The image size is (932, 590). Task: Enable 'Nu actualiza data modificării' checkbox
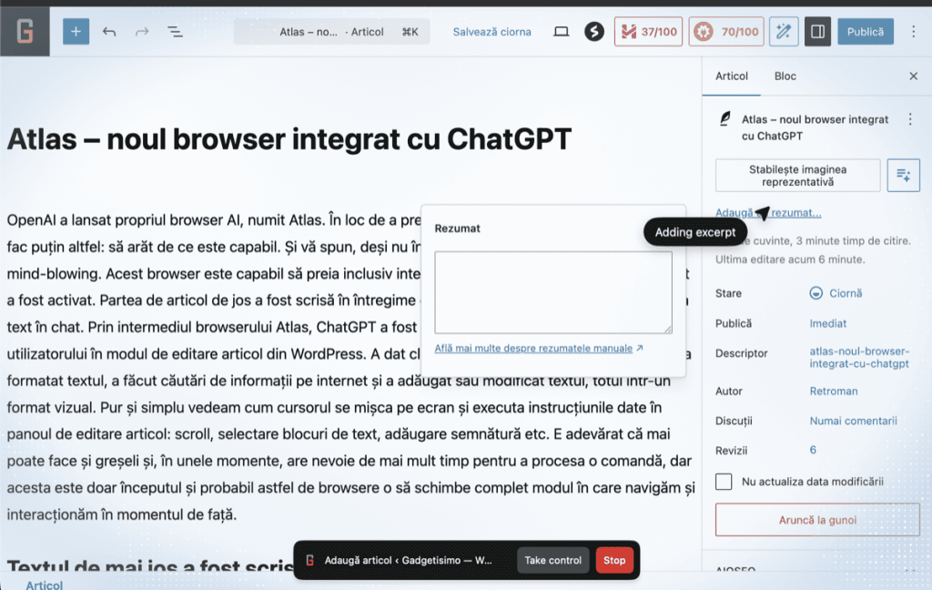coord(724,482)
